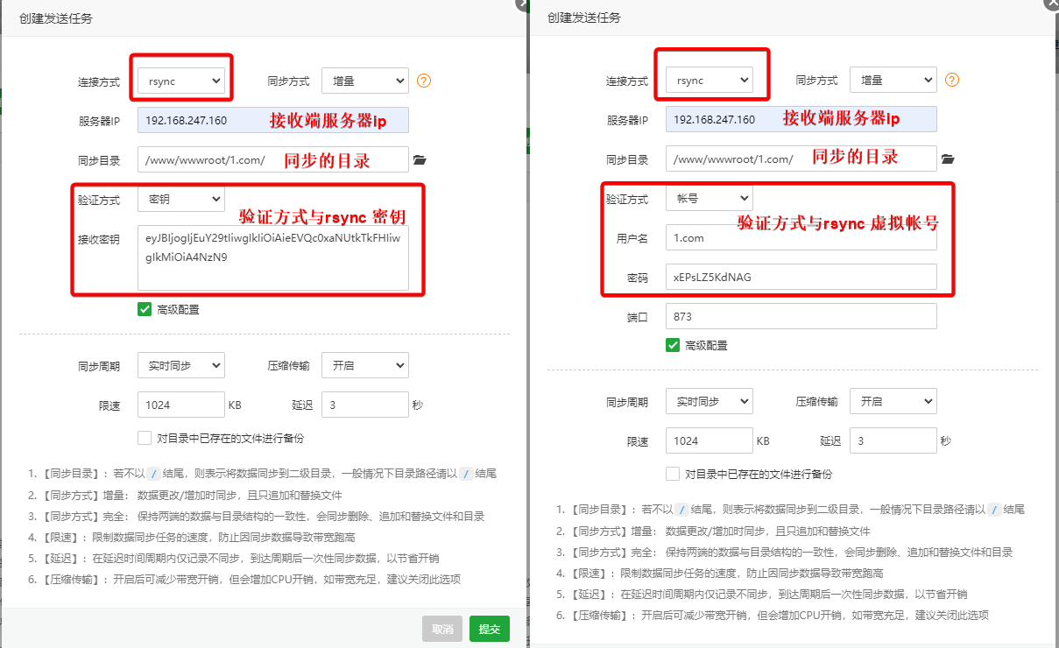
Task: Click 限速 1024 field in right dialog
Action: [710, 440]
